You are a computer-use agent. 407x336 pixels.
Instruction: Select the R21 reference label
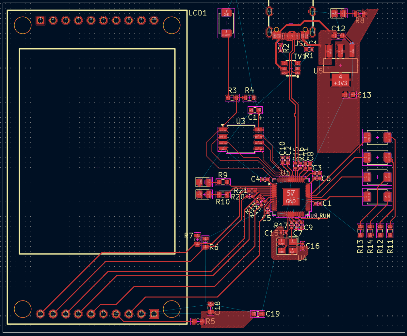(x=241, y=191)
